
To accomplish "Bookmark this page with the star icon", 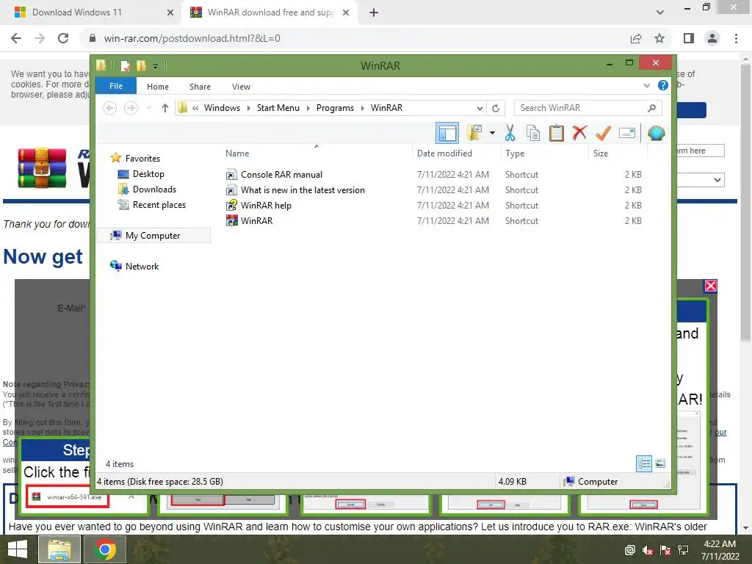I will click(659, 38).
